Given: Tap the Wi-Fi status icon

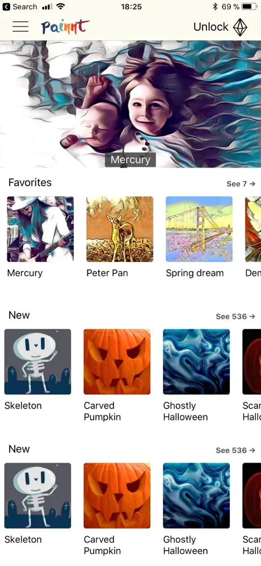Looking at the screenshot, I should click(61, 6).
